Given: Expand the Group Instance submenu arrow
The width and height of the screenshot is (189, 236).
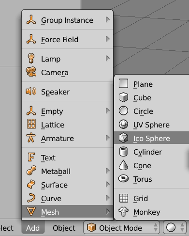Looking at the screenshot, I should pyautogui.click(x=108, y=20).
